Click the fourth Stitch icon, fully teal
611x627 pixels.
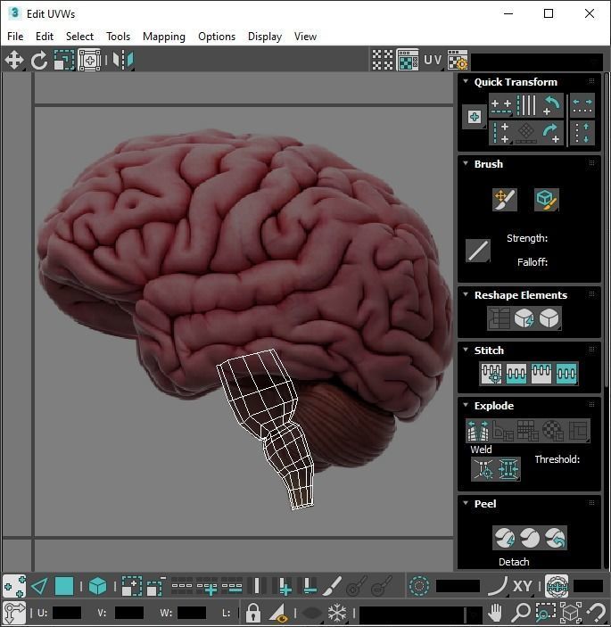(x=566, y=374)
